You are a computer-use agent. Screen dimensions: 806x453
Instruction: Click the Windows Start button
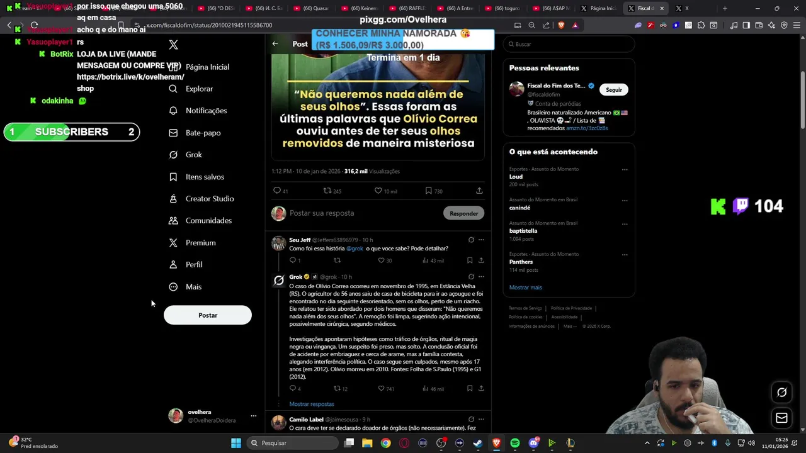(x=236, y=443)
